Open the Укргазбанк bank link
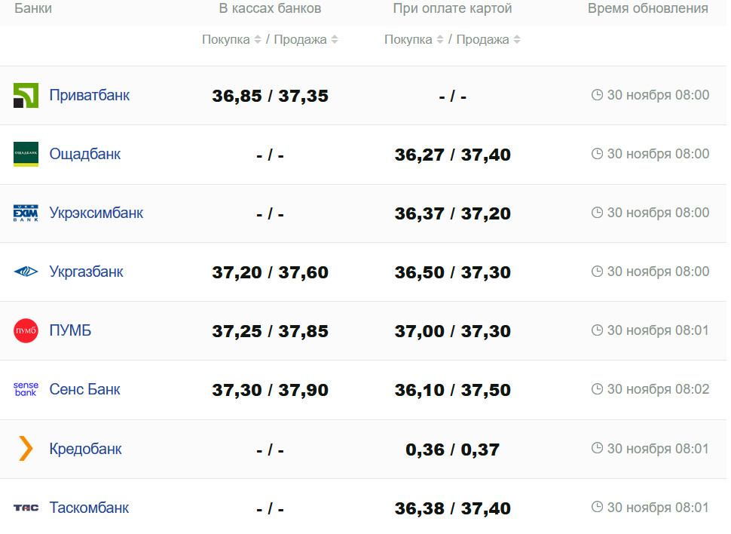The image size is (731, 534). [86, 272]
